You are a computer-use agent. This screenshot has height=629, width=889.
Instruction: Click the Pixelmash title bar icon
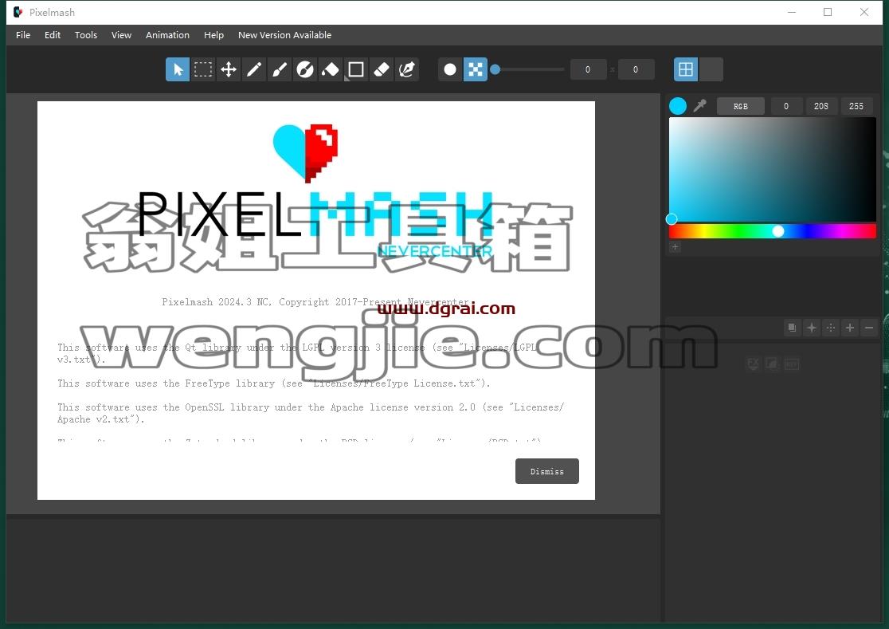pyautogui.click(x=18, y=12)
